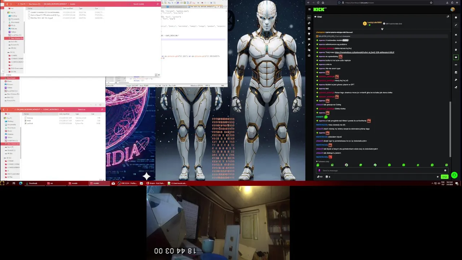462x260 pixels.
Task: Click the Followers only label
Action: coord(323,161)
